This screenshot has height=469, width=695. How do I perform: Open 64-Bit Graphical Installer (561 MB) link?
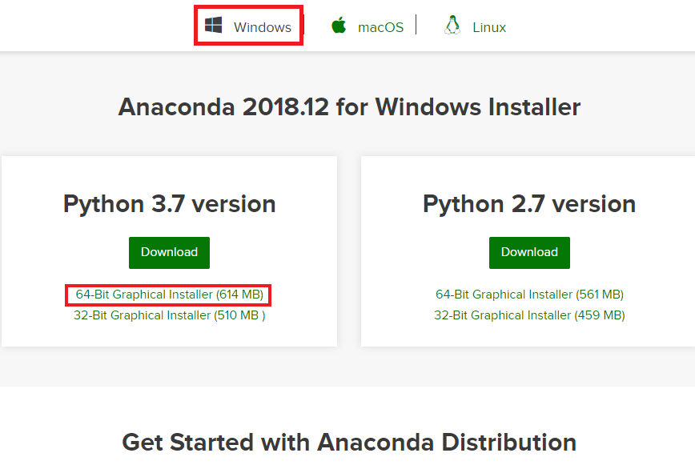pos(530,295)
